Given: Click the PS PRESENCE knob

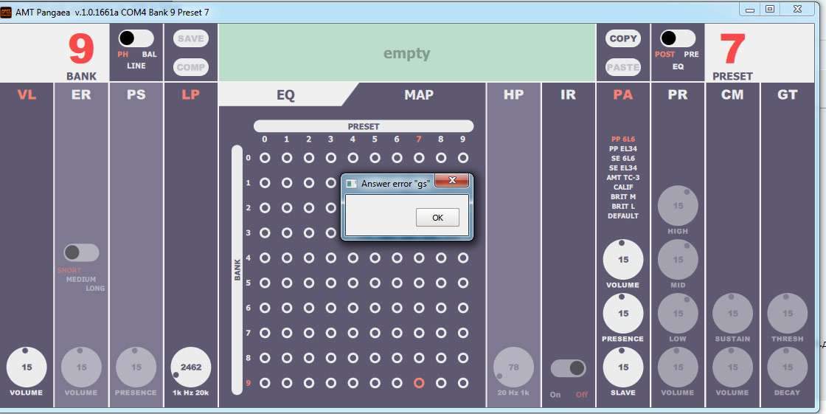Looking at the screenshot, I should click(x=136, y=367).
